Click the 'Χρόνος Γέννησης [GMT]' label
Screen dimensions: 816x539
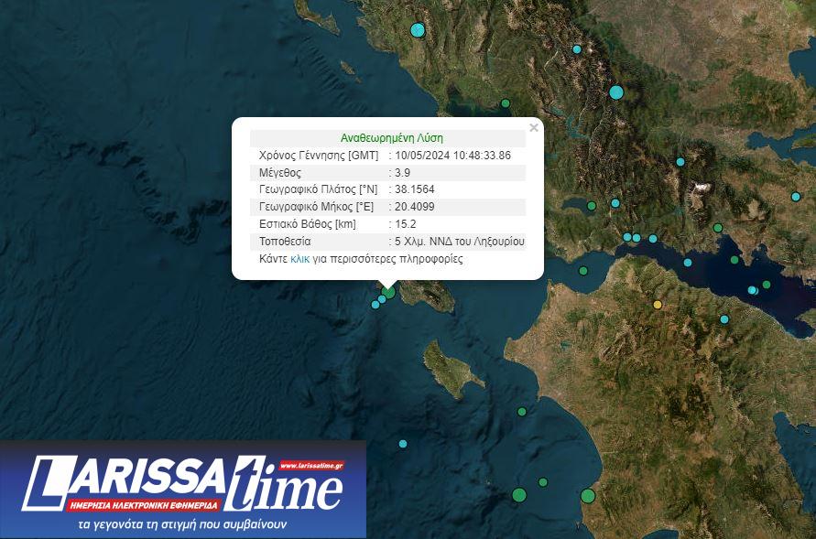click(319, 155)
